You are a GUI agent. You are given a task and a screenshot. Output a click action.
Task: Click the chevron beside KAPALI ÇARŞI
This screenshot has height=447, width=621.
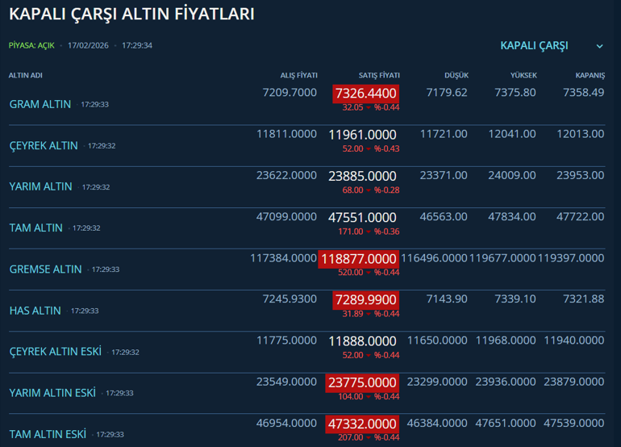(x=599, y=47)
